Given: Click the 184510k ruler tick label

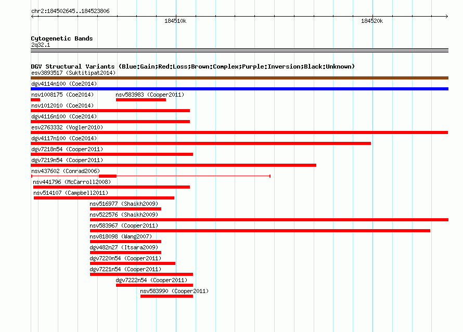Looking at the screenshot, I should (x=175, y=21).
